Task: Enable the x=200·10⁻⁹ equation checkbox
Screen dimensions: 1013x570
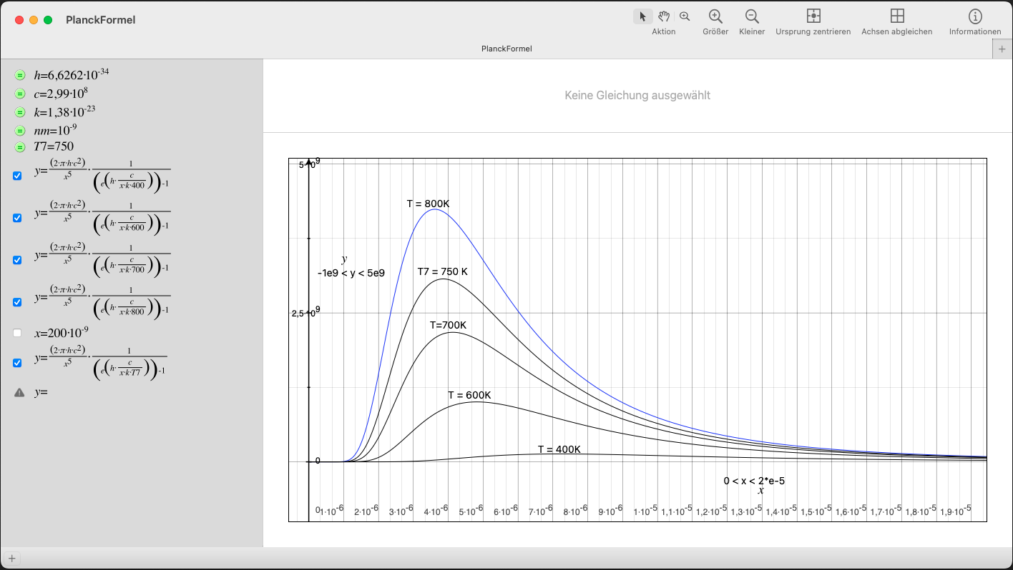Action: coord(17,333)
